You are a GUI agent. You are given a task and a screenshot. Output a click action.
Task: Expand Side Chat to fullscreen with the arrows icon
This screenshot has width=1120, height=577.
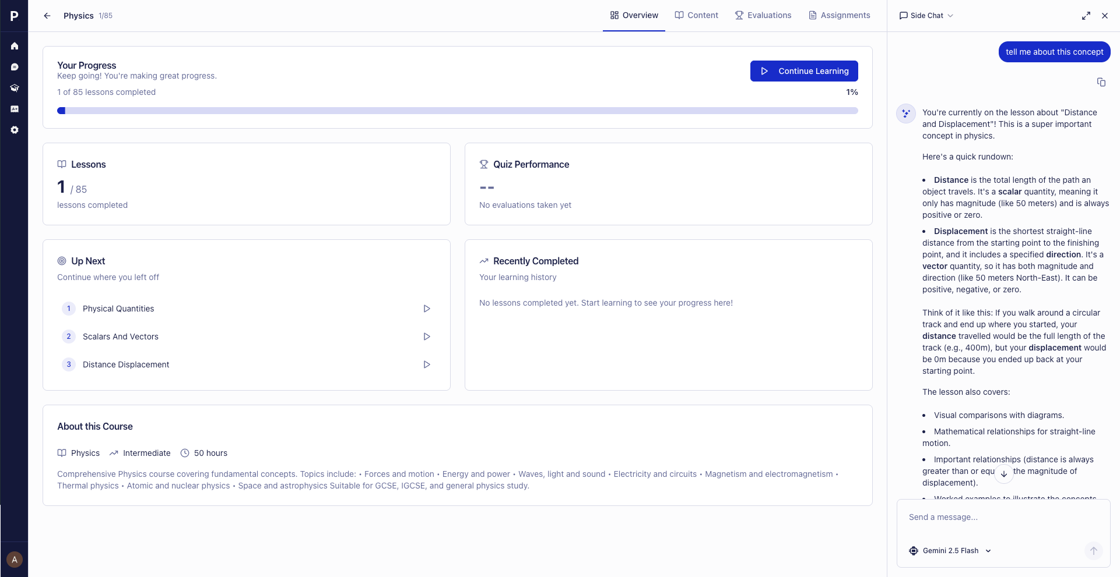tap(1086, 15)
